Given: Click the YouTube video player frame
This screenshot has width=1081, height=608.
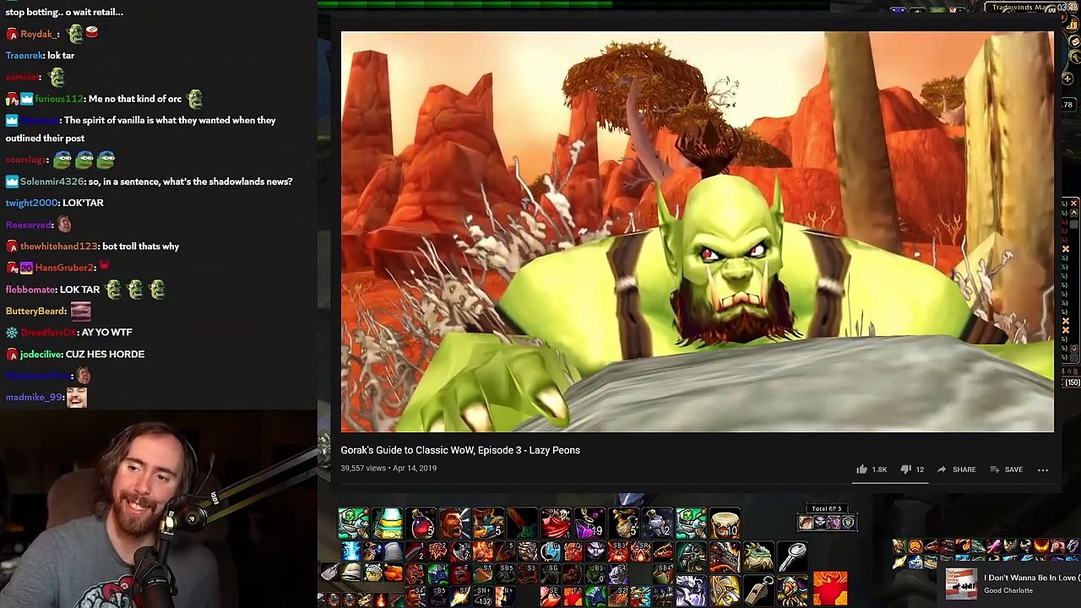Looking at the screenshot, I should pyautogui.click(x=698, y=231).
